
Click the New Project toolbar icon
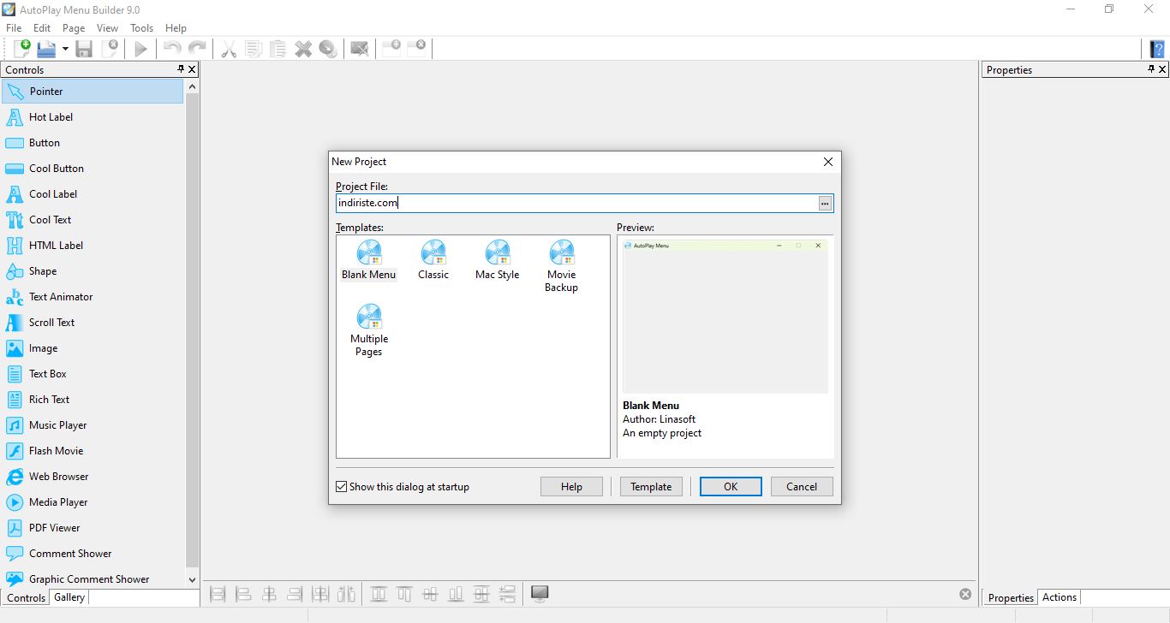(x=23, y=49)
